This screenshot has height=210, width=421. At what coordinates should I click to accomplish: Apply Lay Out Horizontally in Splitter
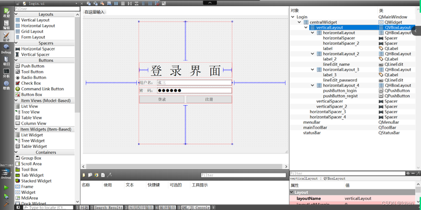coord(130,3)
